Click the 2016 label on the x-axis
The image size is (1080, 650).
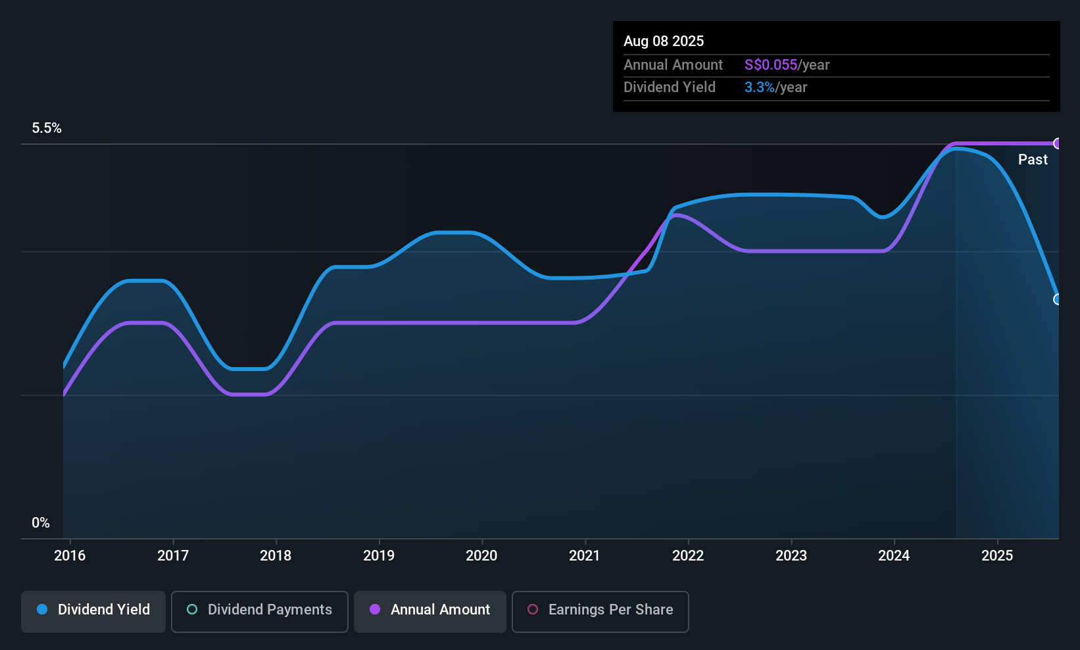70,556
